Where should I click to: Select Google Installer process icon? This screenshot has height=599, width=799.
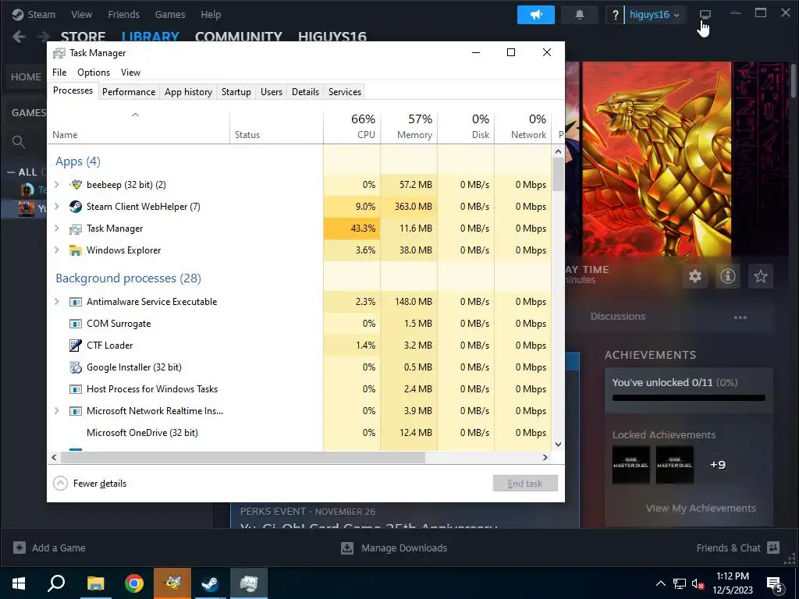pyautogui.click(x=76, y=367)
